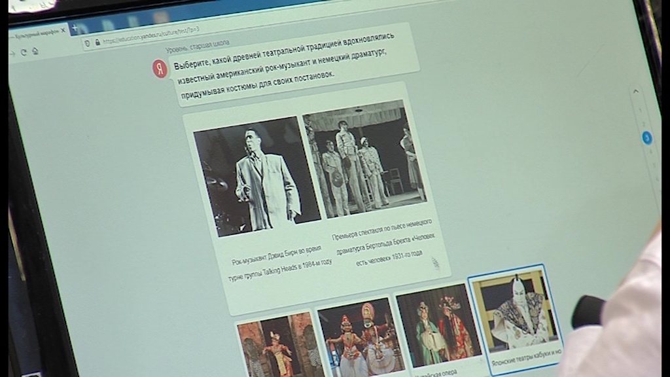Collapse question list with the up chevron
The image size is (670, 377).
636,92
